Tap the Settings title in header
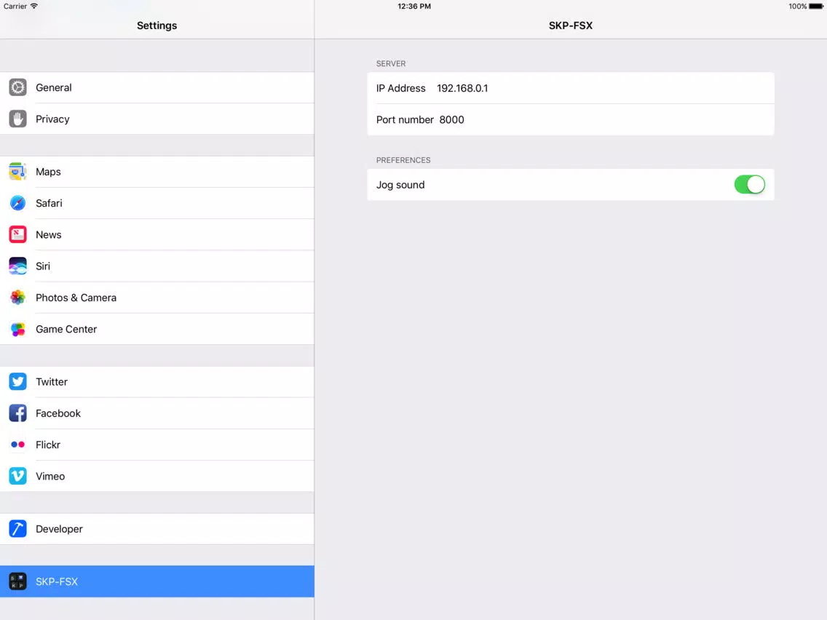This screenshot has width=827, height=620. (157, 25)
